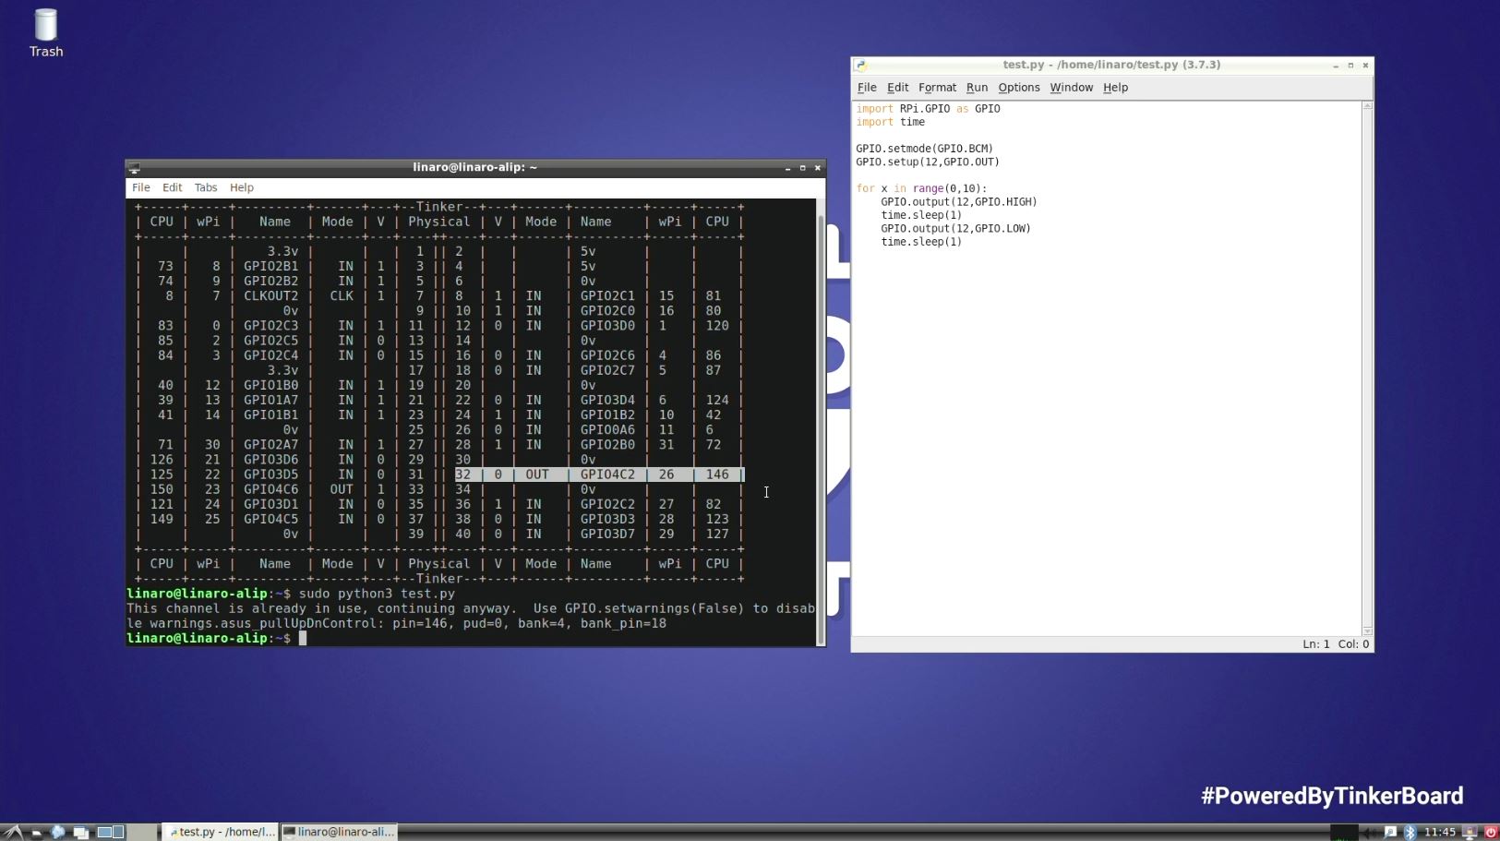Open the terminal's Edit menu

172,187
